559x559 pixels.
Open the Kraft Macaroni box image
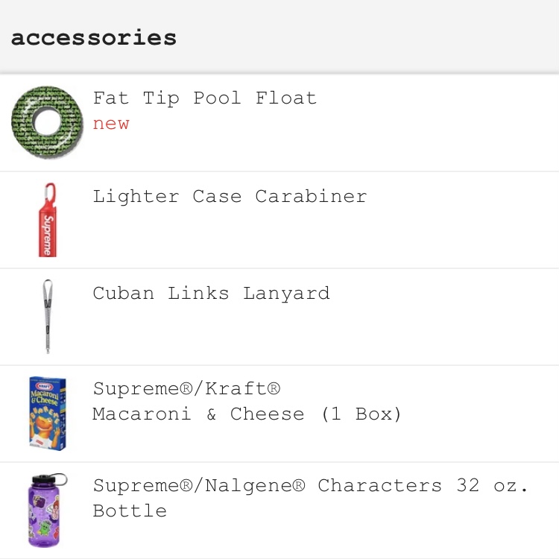[48, 414]
